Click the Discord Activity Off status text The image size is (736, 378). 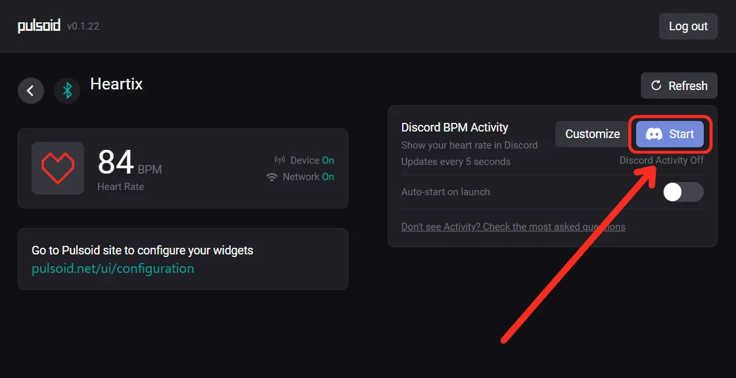click(661, 160)
